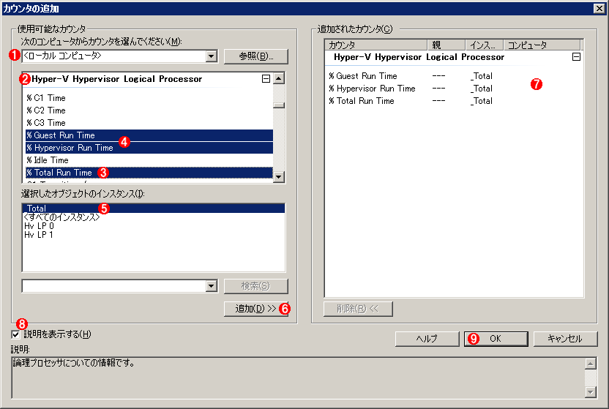This screenshot has height=409, width=609.
Task: Select the % C2 Time counter
Action: coord(149,110)
